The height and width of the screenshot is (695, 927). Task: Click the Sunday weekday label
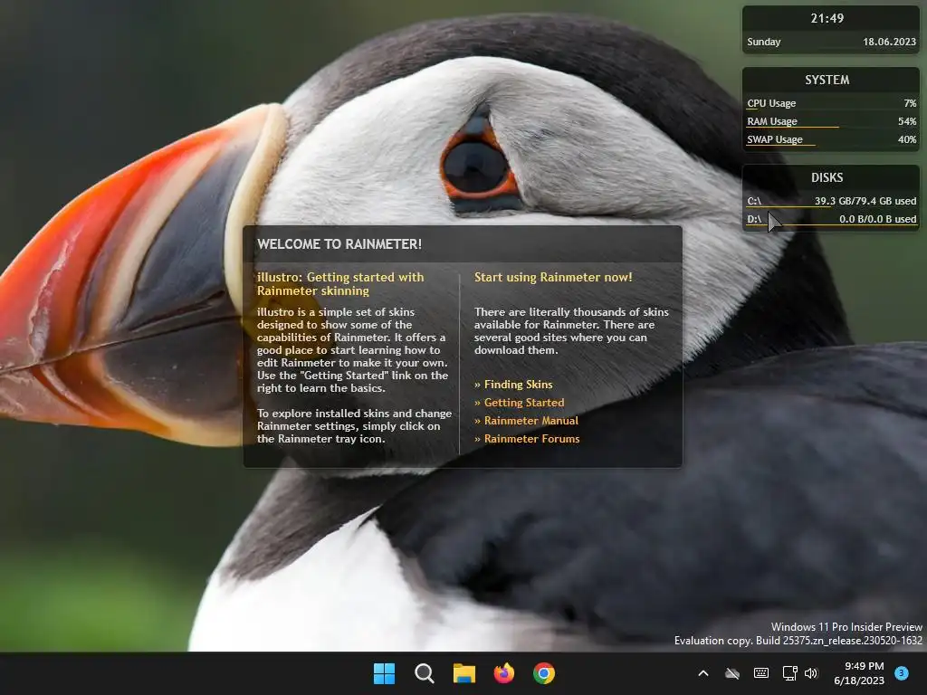click(764, 42)
